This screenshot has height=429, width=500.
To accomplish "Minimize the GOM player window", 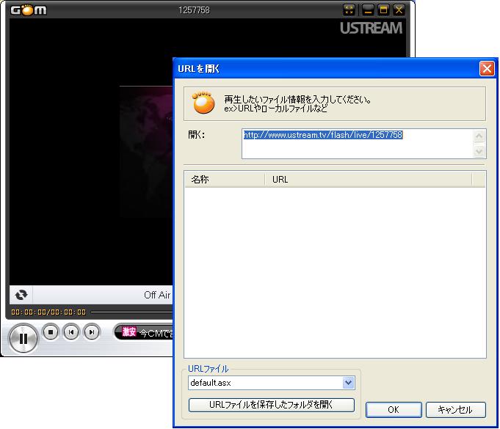I will point(368,10).
